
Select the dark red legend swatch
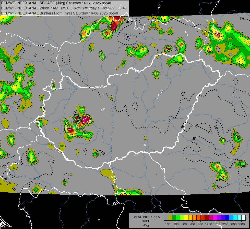(x=207, y=218)
